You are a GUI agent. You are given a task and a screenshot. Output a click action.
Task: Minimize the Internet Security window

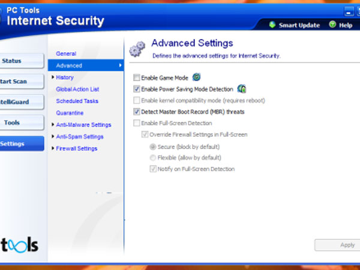349,11
